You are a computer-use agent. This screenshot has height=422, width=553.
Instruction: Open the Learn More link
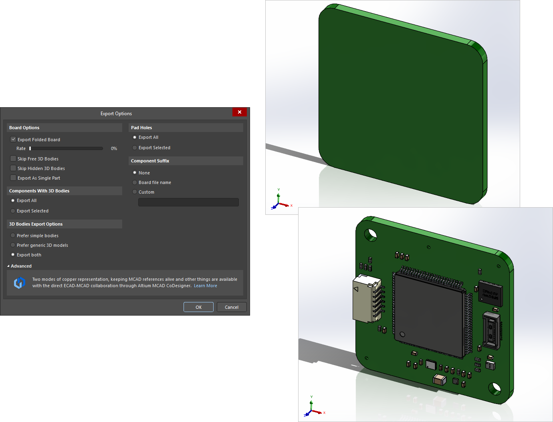coord(206,286)
